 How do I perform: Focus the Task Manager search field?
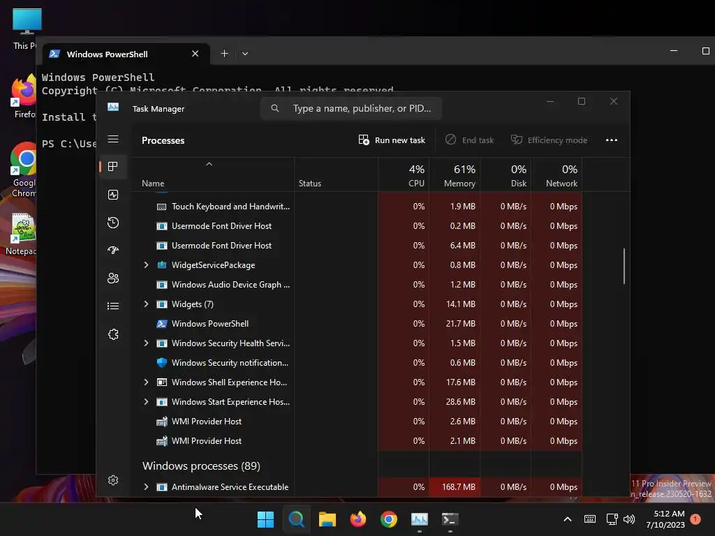(x=351, y=108)
